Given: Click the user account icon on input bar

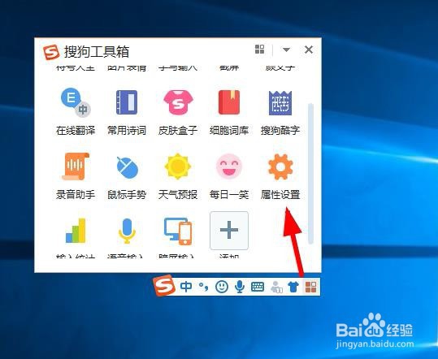Looking at the screenshot, I should tap(276, 287).
